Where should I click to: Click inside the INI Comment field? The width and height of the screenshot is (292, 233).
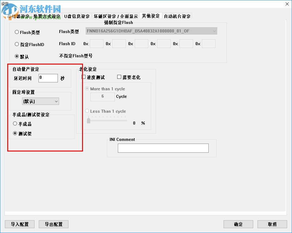[163, 148]
